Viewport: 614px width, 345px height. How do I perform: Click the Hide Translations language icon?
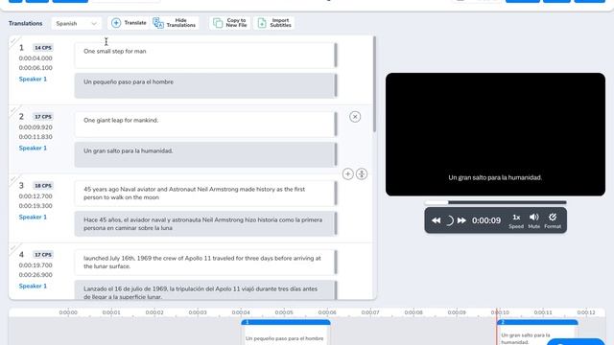(158, 23)
